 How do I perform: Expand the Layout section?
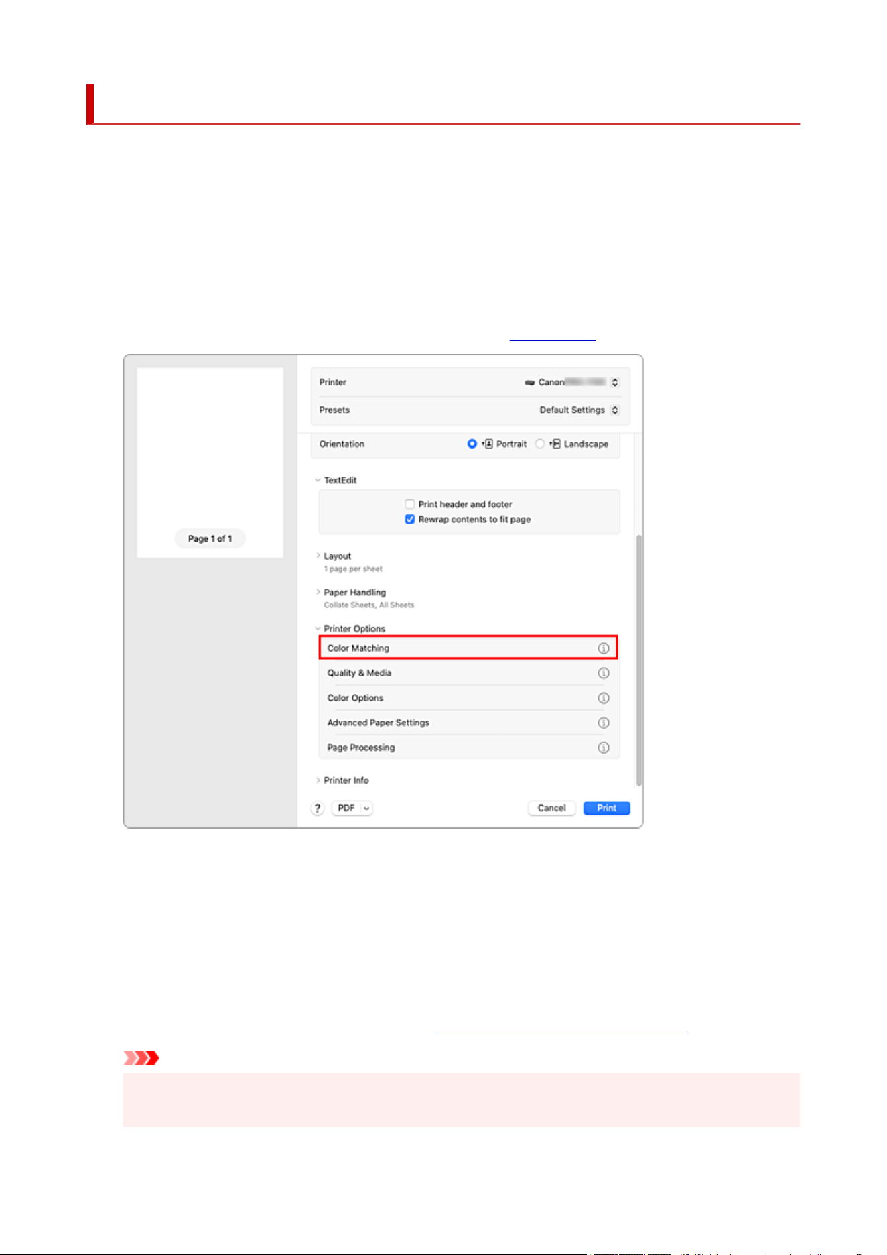(318, 556)
